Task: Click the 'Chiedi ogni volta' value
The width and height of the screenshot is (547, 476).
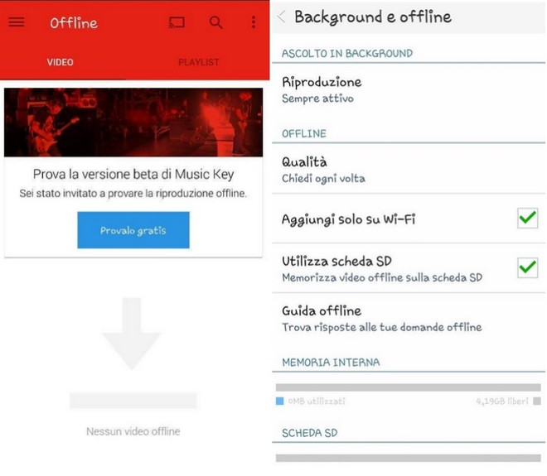Action: point(323,179)
